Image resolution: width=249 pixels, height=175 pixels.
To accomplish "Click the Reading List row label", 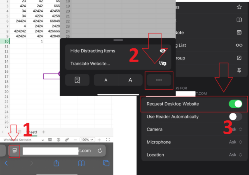I will point(181,45).
